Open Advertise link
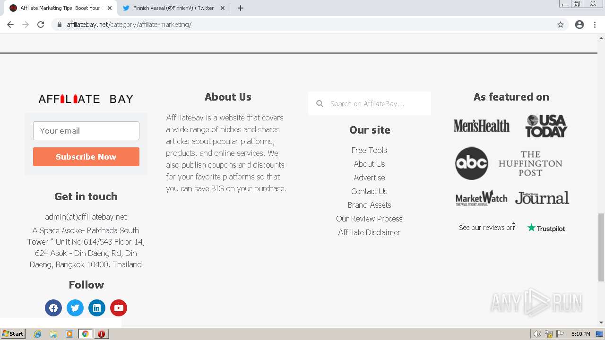This screenshot has height=340, width=605. tap(369, 178)
